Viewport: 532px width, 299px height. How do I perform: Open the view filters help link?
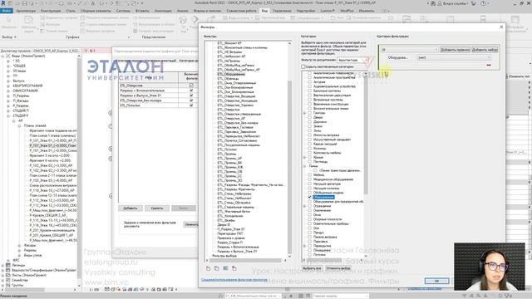pyautogui.click(x=234, y=280)
